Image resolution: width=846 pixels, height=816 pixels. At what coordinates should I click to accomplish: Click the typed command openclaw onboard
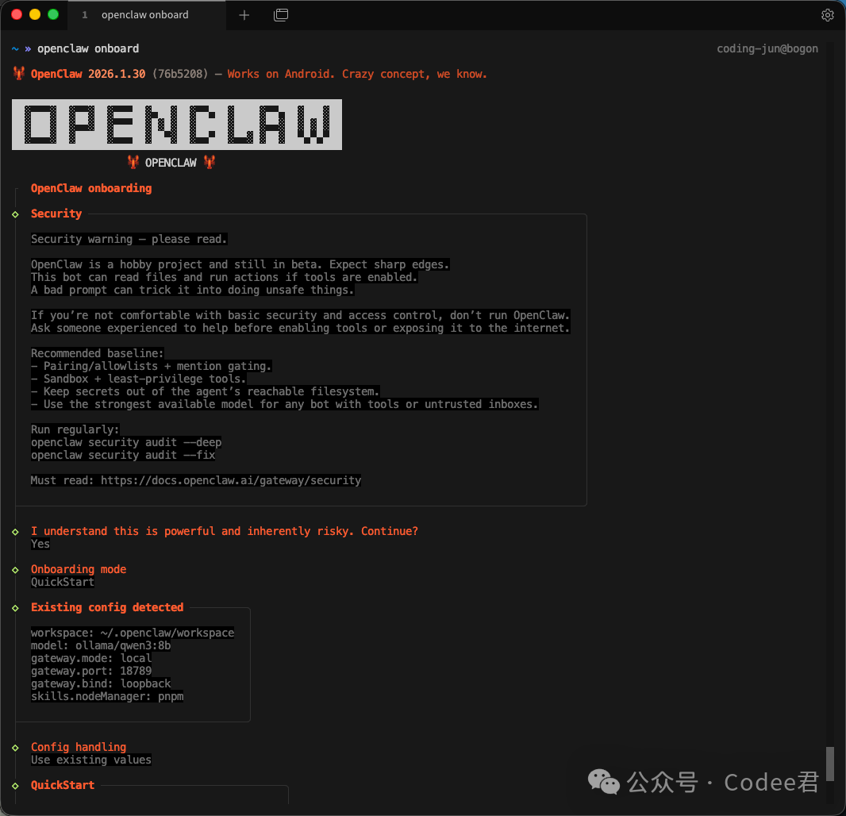coord(88,48)
